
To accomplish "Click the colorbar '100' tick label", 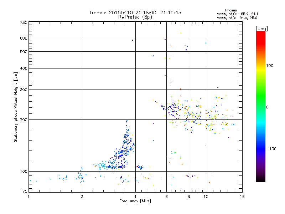I will click(270, 66).
